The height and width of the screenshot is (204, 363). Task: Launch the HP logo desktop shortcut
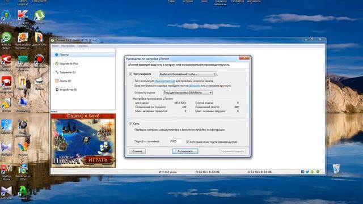pos(23,125)
